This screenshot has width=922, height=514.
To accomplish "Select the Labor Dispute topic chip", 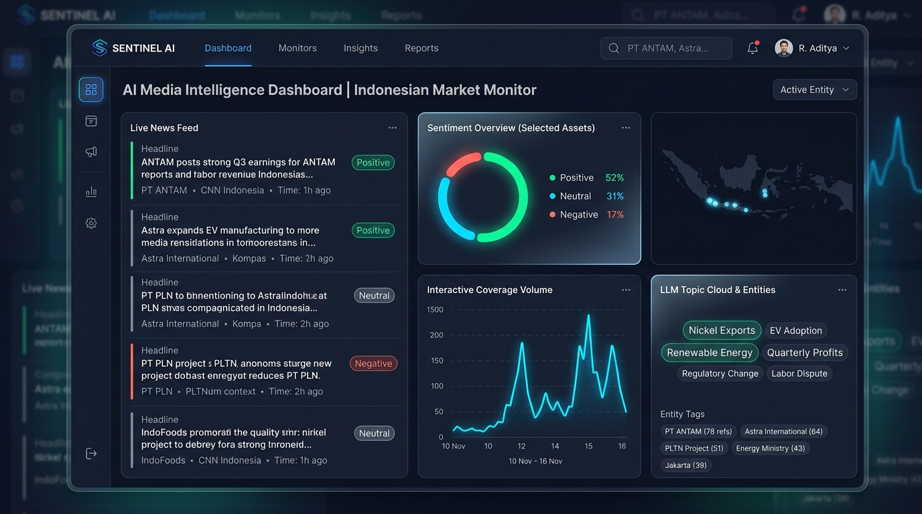I will click(x=799, y=373).
